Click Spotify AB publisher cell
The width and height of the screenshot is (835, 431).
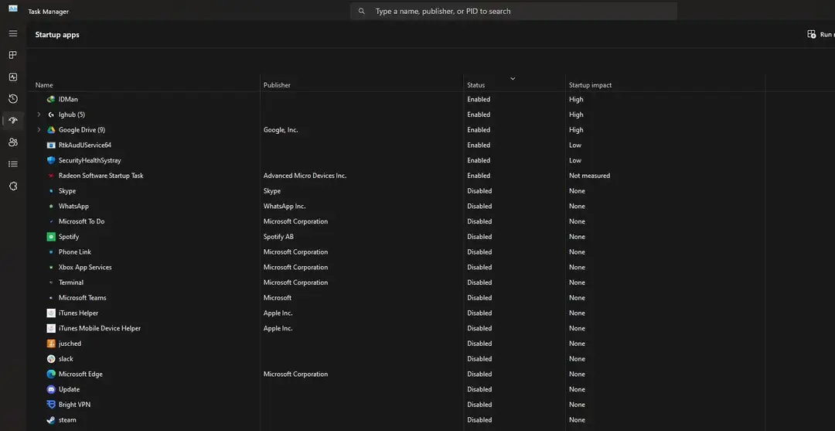[278, 237]
